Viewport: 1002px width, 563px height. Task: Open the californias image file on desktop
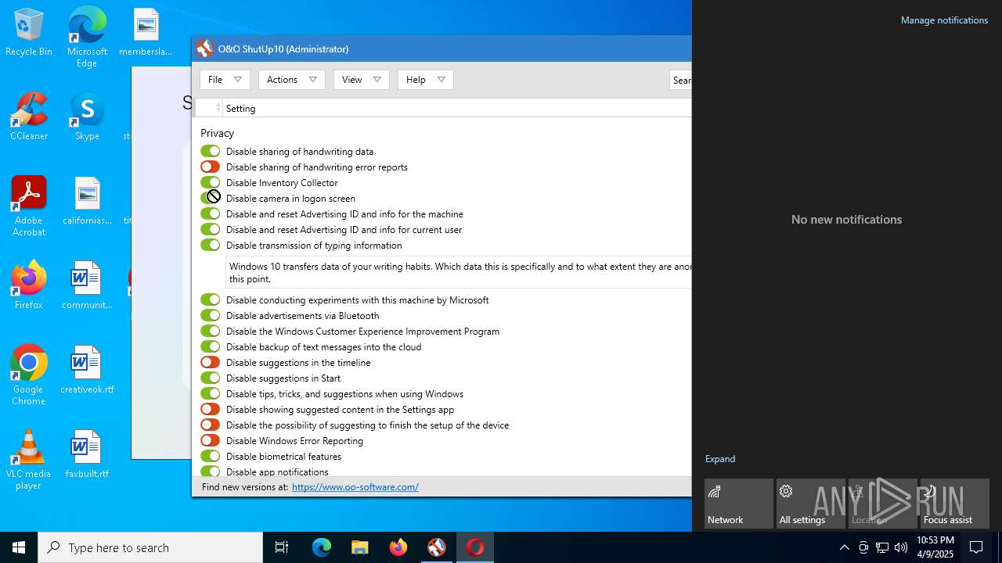pyautogui.click(x=87, y=202)
